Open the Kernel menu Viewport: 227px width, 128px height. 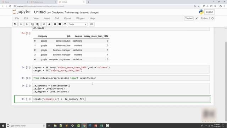point(67,18)
